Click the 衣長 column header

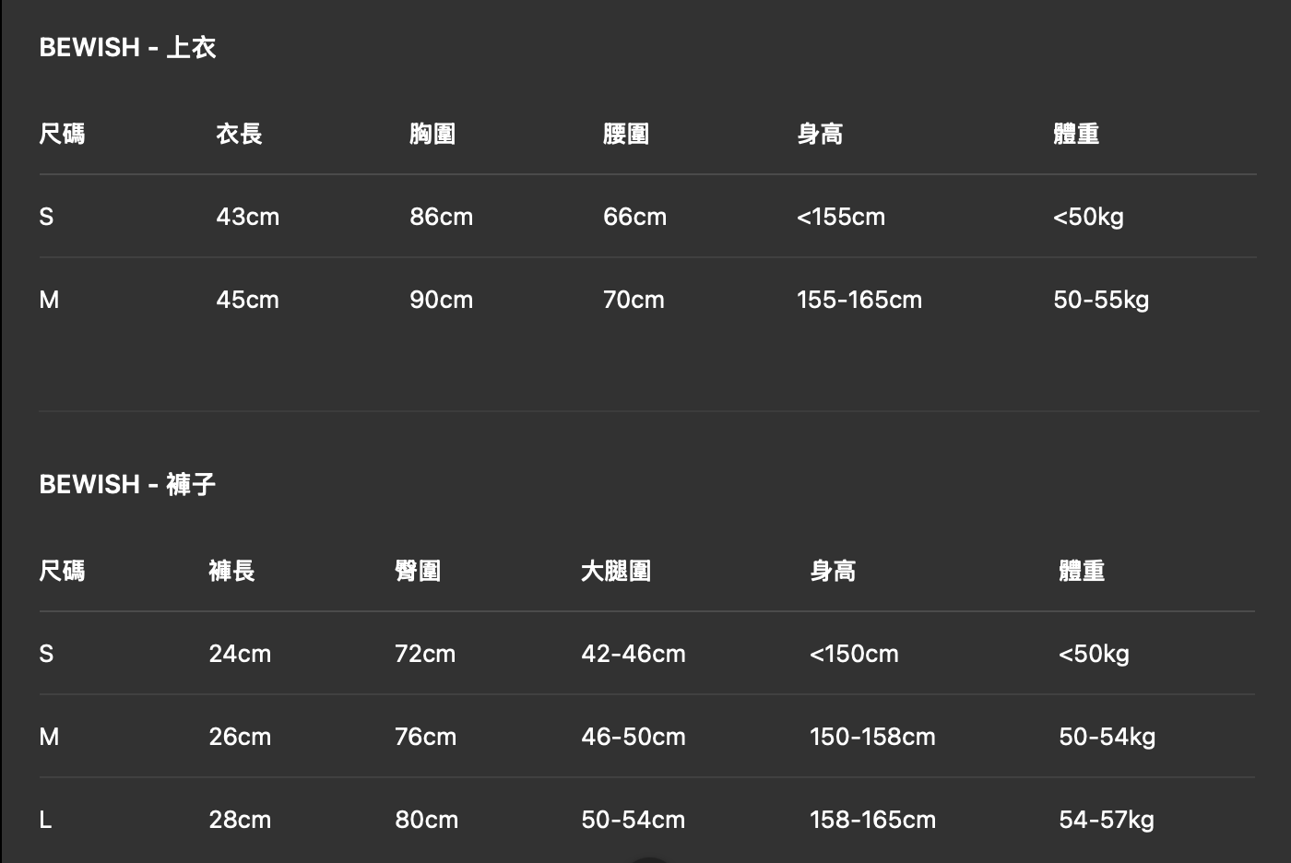239,134
